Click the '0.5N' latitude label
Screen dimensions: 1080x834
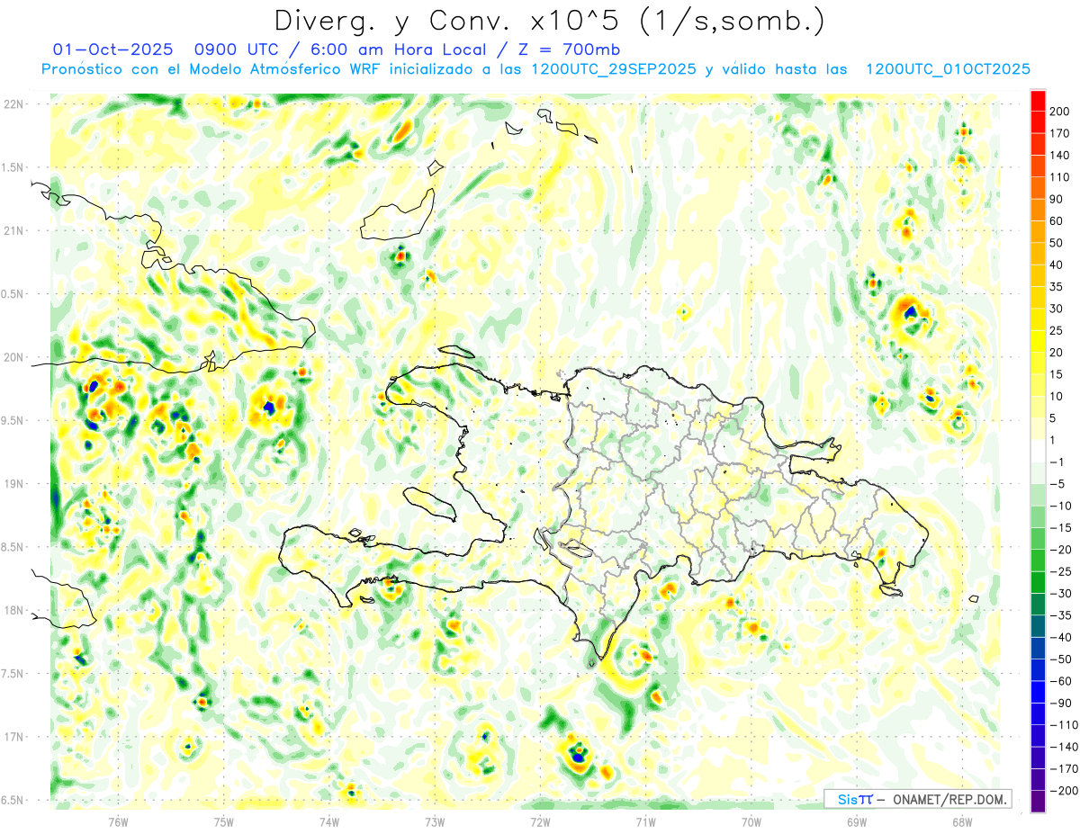click(13, 294)
